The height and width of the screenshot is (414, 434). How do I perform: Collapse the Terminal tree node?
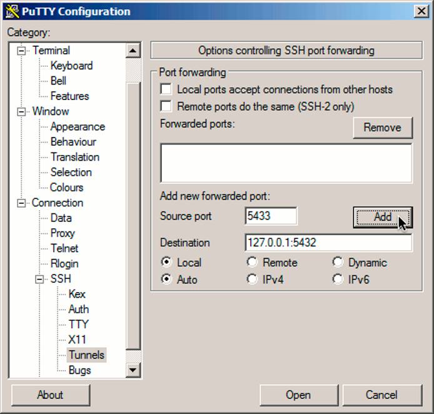[x=21, y=51]
